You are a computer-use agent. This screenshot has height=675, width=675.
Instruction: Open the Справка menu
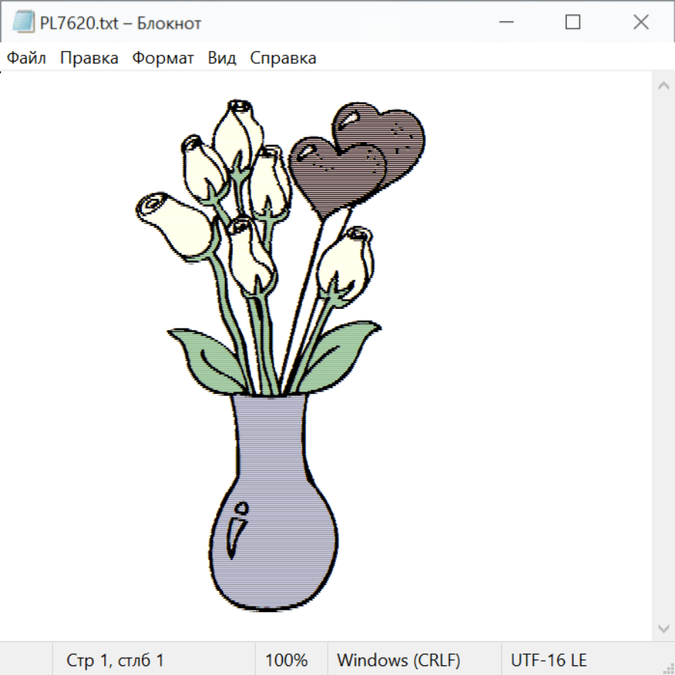coord(283,58)
